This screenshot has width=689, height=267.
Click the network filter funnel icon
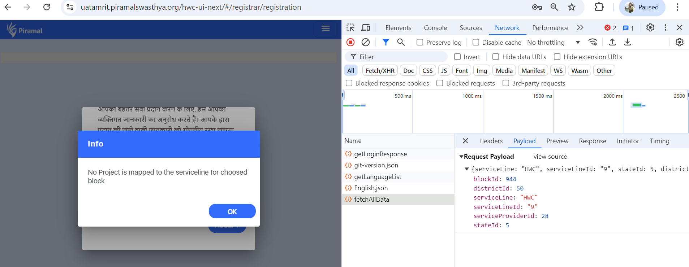pos(386,42)
